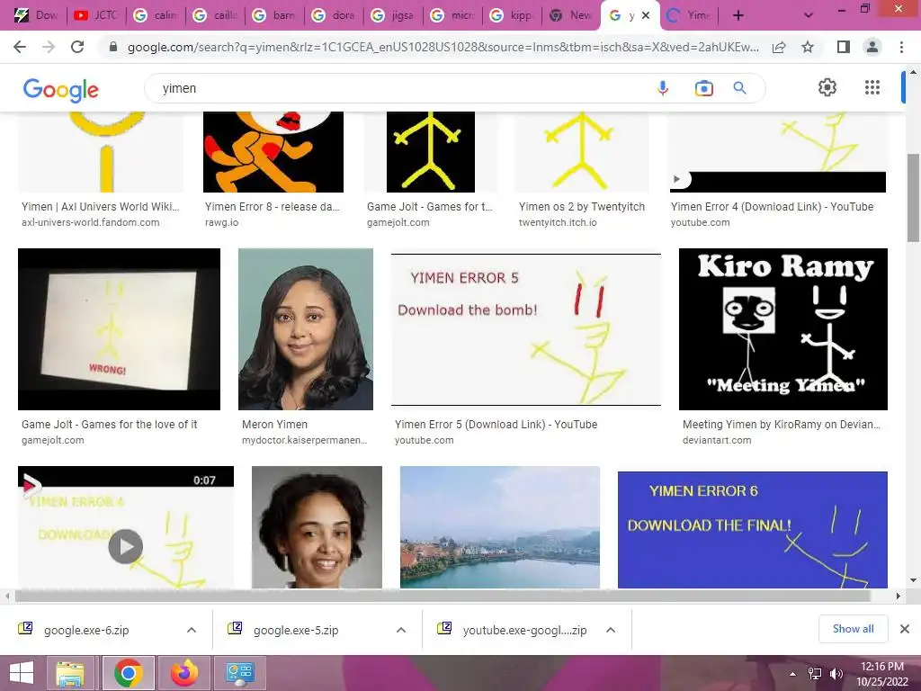
Task: Open Windows Start menu
Action: tap(22, 673)
